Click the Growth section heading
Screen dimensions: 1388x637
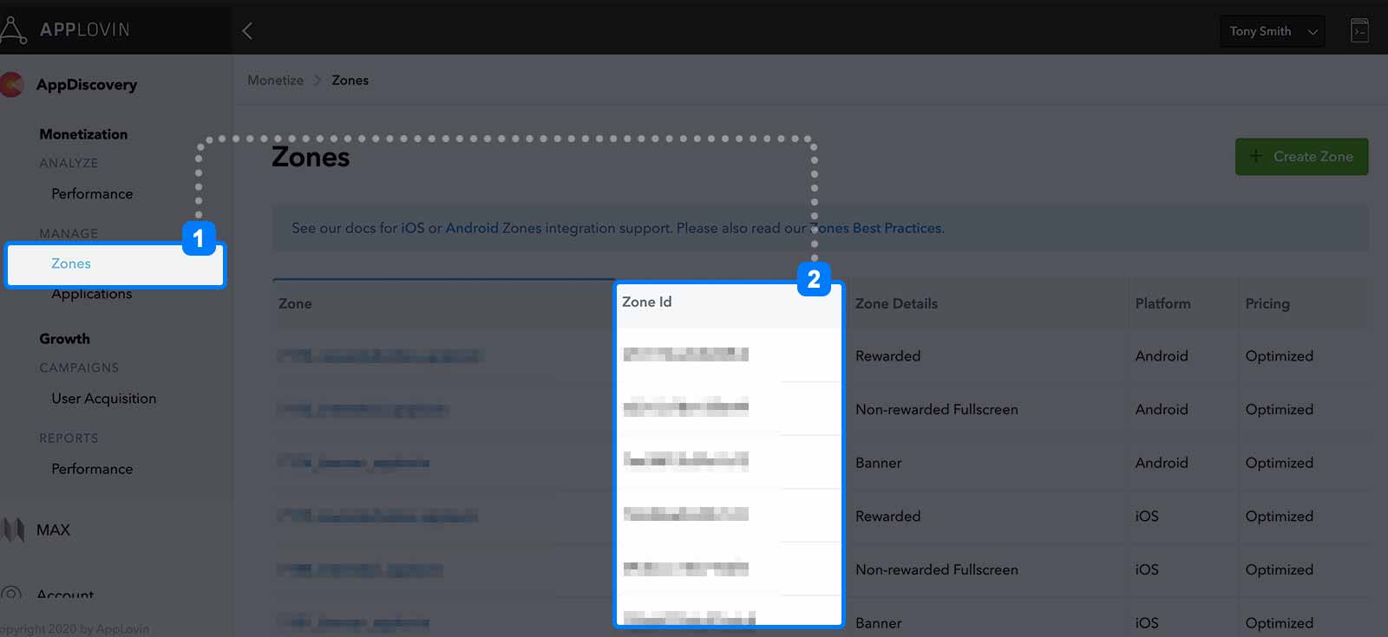(64, 339)
